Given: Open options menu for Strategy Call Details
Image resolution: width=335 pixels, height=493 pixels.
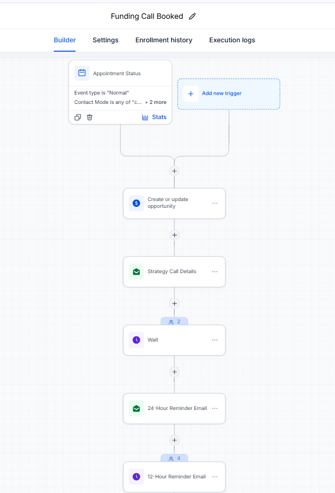Looking at the screenshot, I should pos(214,272).
